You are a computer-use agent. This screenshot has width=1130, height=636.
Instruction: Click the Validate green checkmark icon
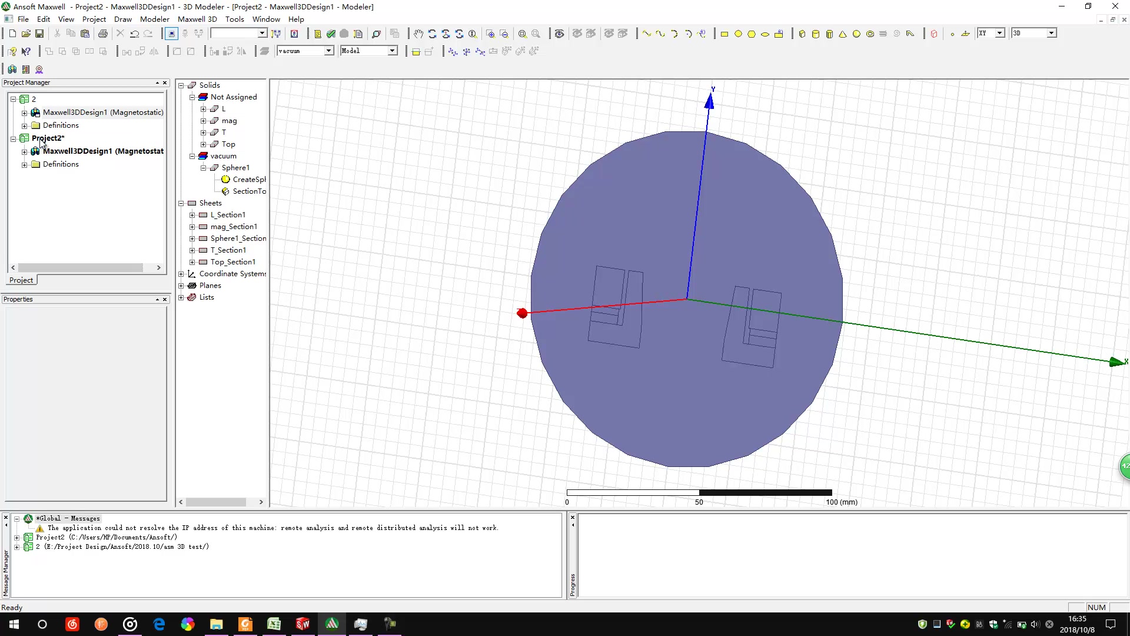pyautogui.click(x=331, y=34)
